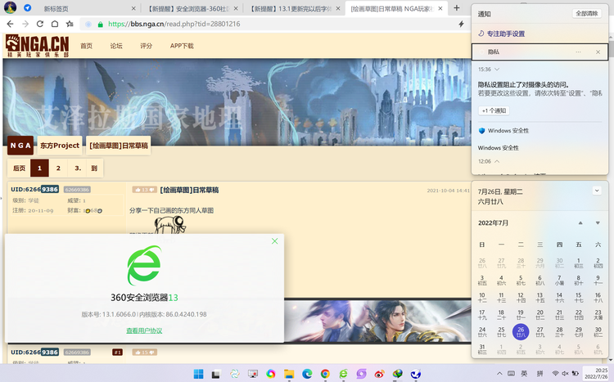Go to next month with down arrow
The height and width of the screenshot is (382, 614).
point(598,223)
